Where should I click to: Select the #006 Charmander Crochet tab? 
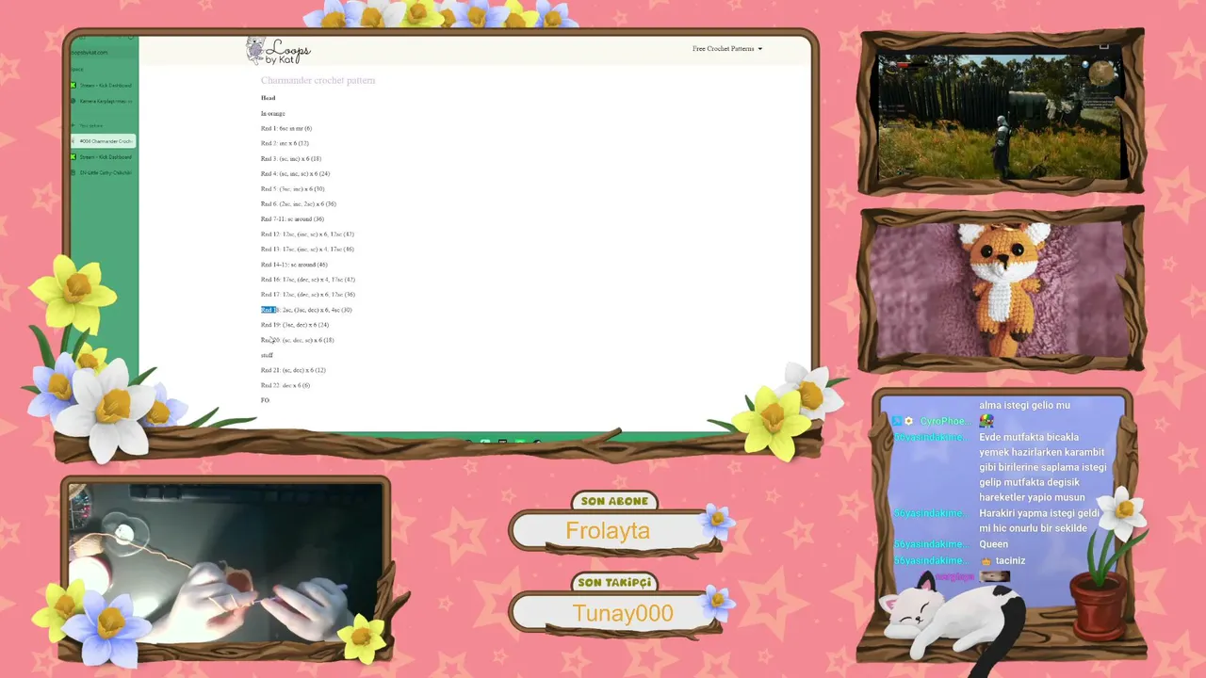103,141
